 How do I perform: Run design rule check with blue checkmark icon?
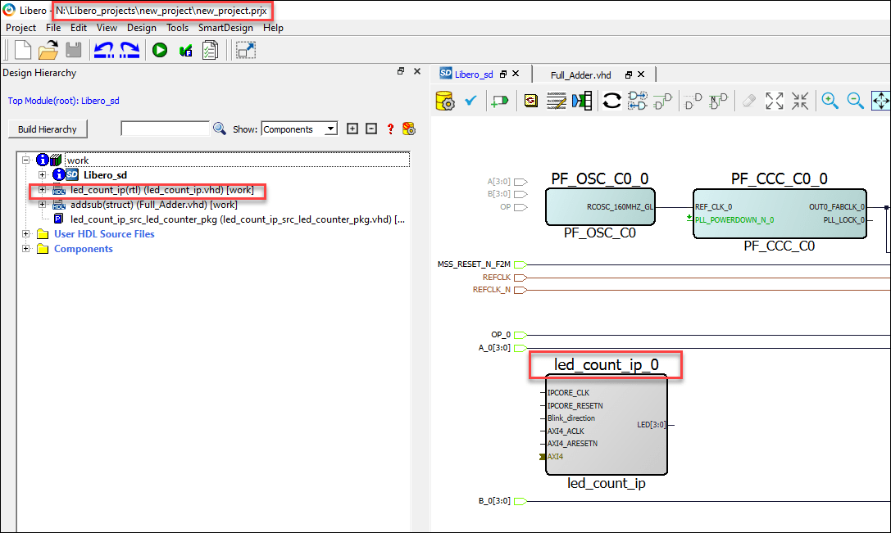470,100
